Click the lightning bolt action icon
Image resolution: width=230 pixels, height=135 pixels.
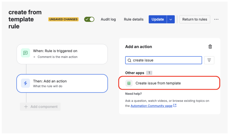(x=25, y=83)
